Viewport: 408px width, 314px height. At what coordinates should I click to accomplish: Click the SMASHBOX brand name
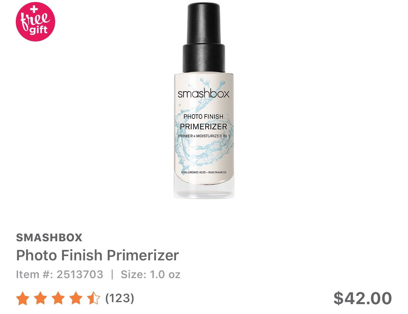[49, 237]
